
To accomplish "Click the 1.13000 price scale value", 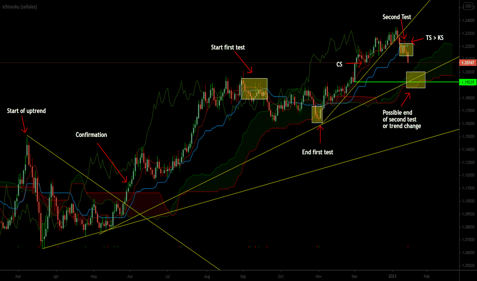I will click(468, 162).
